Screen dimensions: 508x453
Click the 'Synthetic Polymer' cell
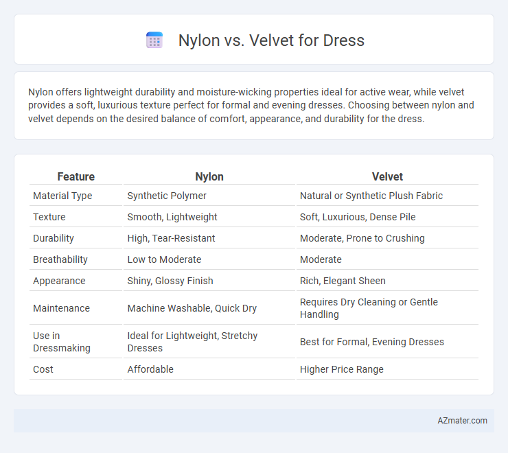167,196
